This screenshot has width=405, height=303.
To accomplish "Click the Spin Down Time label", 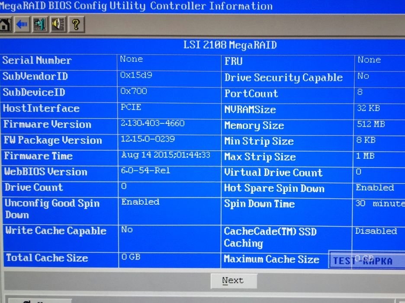I will (260, 204).
